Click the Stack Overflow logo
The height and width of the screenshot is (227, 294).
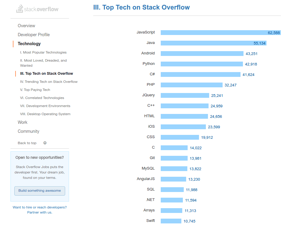click(37, 9)
